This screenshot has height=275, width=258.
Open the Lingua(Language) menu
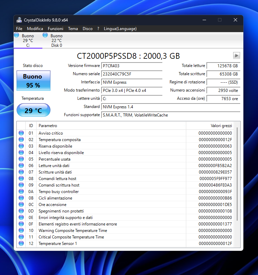(120, 29)
